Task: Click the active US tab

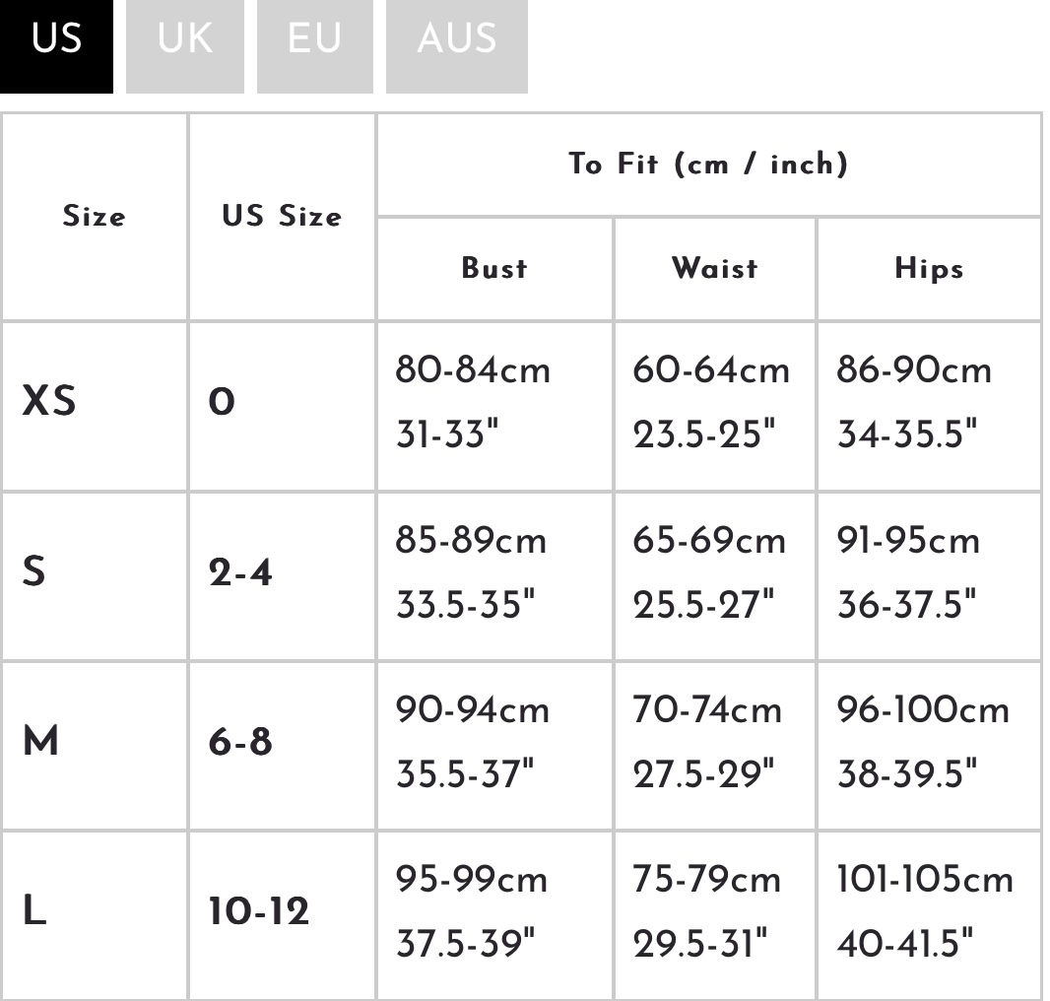Action: click(x=56, y=39)
